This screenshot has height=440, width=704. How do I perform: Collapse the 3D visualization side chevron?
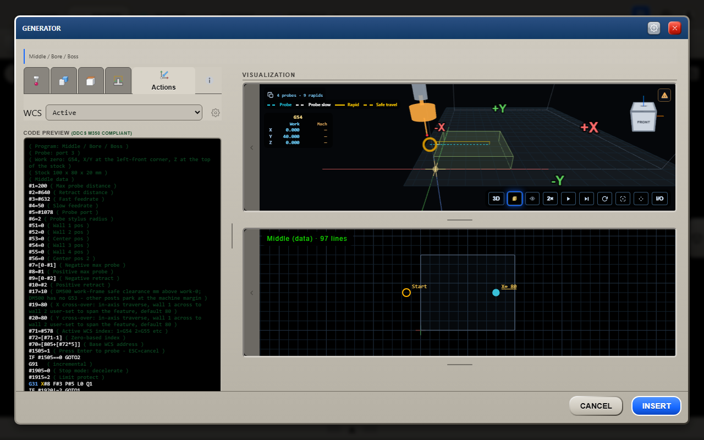coord(252,147)
